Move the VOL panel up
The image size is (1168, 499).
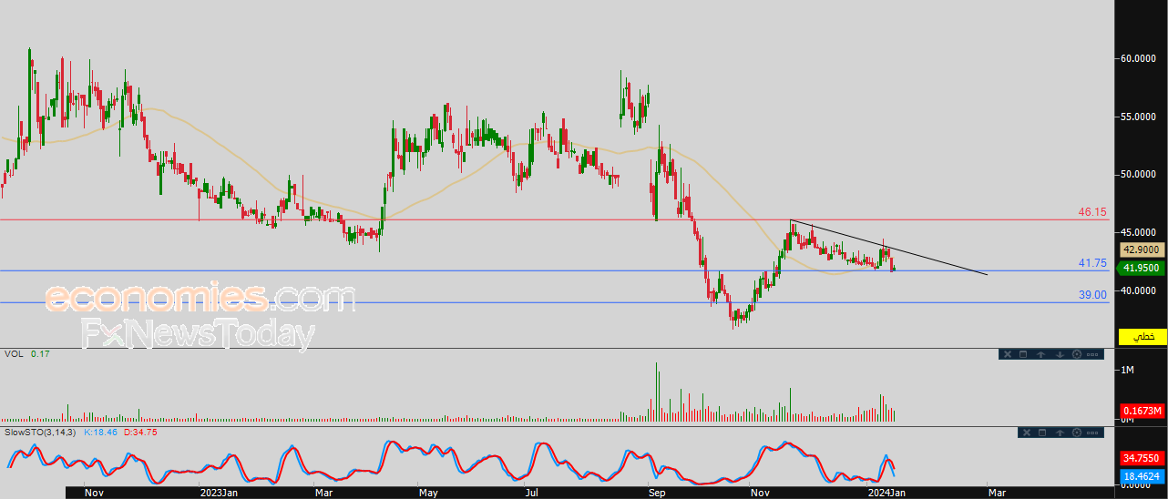coord(1040,354)
